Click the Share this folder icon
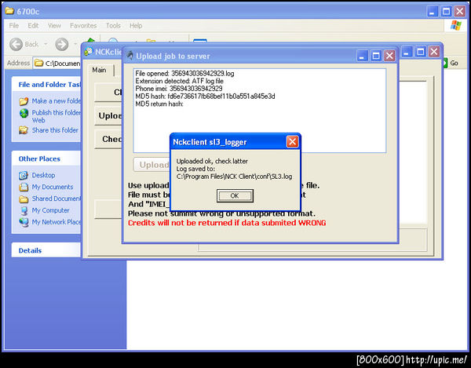 24,130
